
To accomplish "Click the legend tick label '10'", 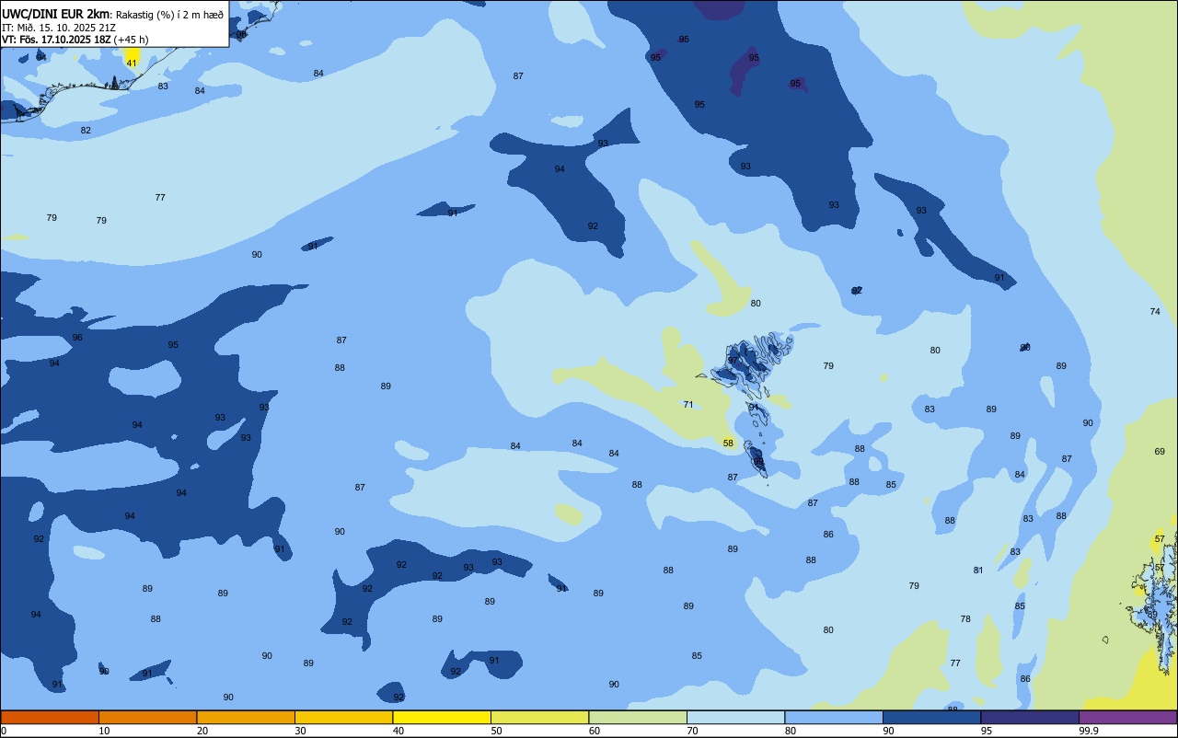I will click(105, 731).
